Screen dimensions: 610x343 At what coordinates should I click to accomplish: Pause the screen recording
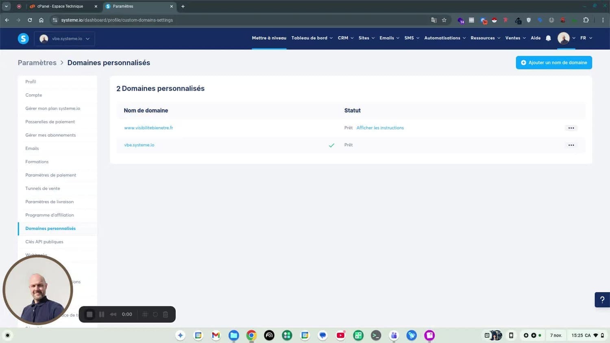[102, 314]
